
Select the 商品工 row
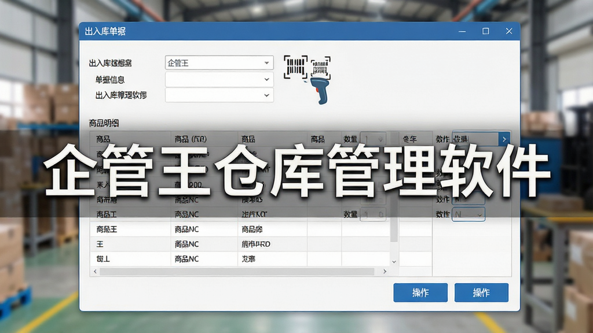240,214
